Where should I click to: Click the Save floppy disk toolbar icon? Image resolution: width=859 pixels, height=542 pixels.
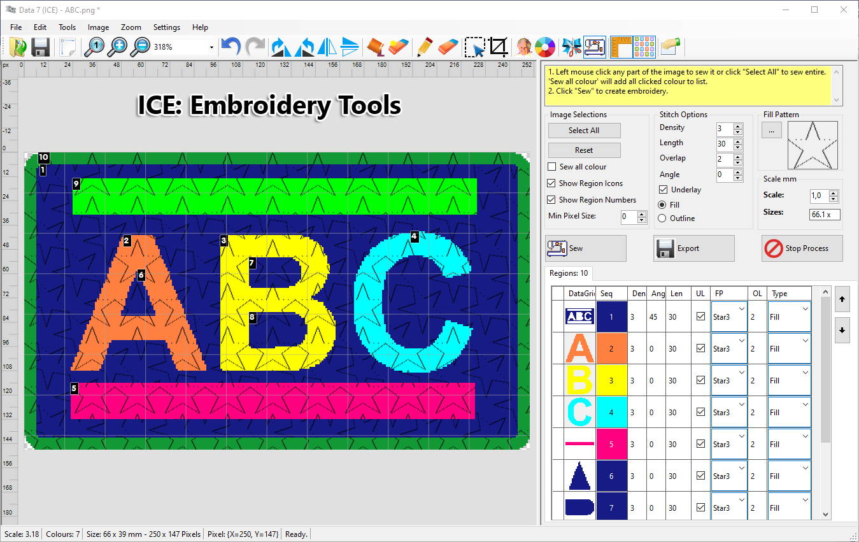(x=41, y=47)
